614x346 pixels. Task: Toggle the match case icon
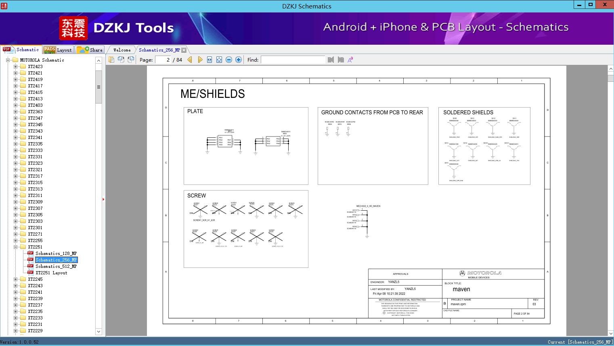[x=350, y=60]
